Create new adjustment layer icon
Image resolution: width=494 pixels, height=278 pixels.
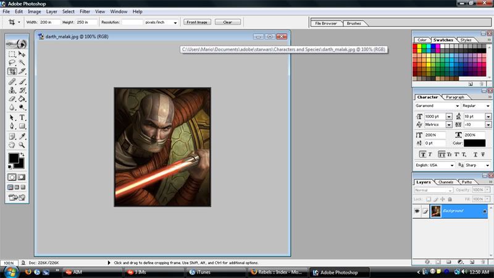click(x=460, y=262)
